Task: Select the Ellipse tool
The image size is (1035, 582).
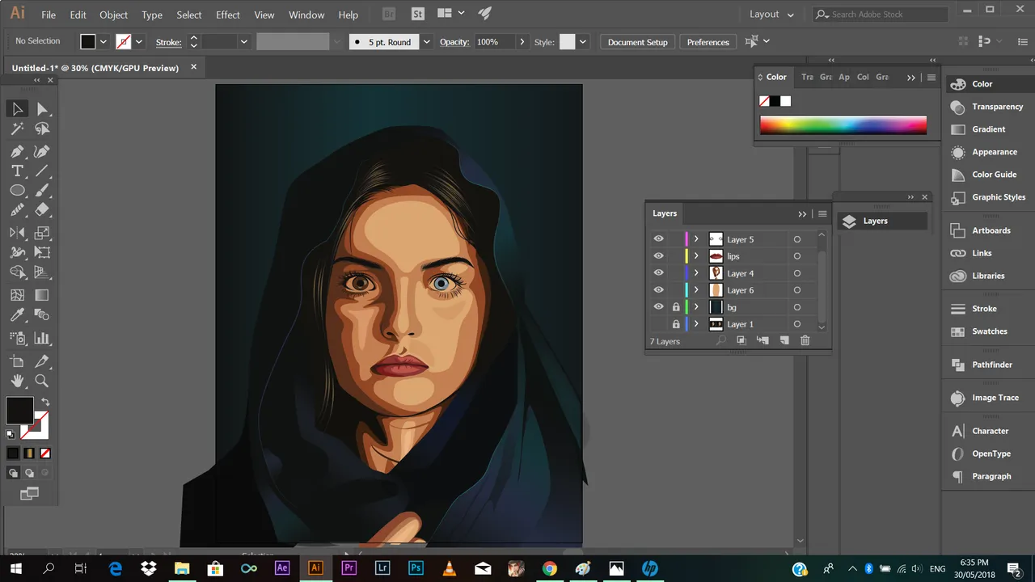Action: pos(17,191)
